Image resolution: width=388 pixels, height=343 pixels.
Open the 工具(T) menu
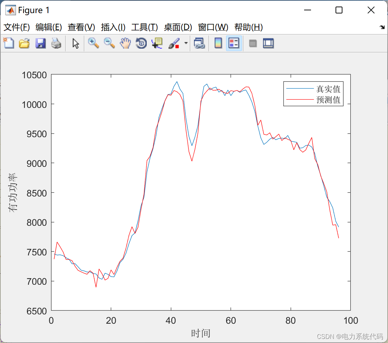[x=144, y=27]
